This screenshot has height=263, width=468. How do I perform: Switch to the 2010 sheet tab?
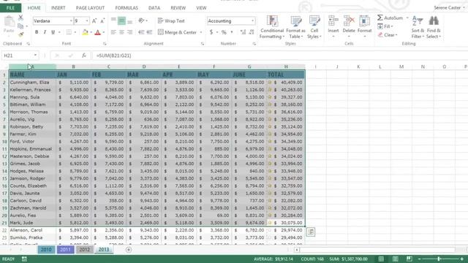pyautogui.click(x=46, y=250)
